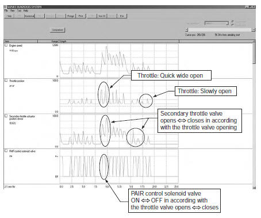
Task: Open the Tool menu
Action: 19,10
